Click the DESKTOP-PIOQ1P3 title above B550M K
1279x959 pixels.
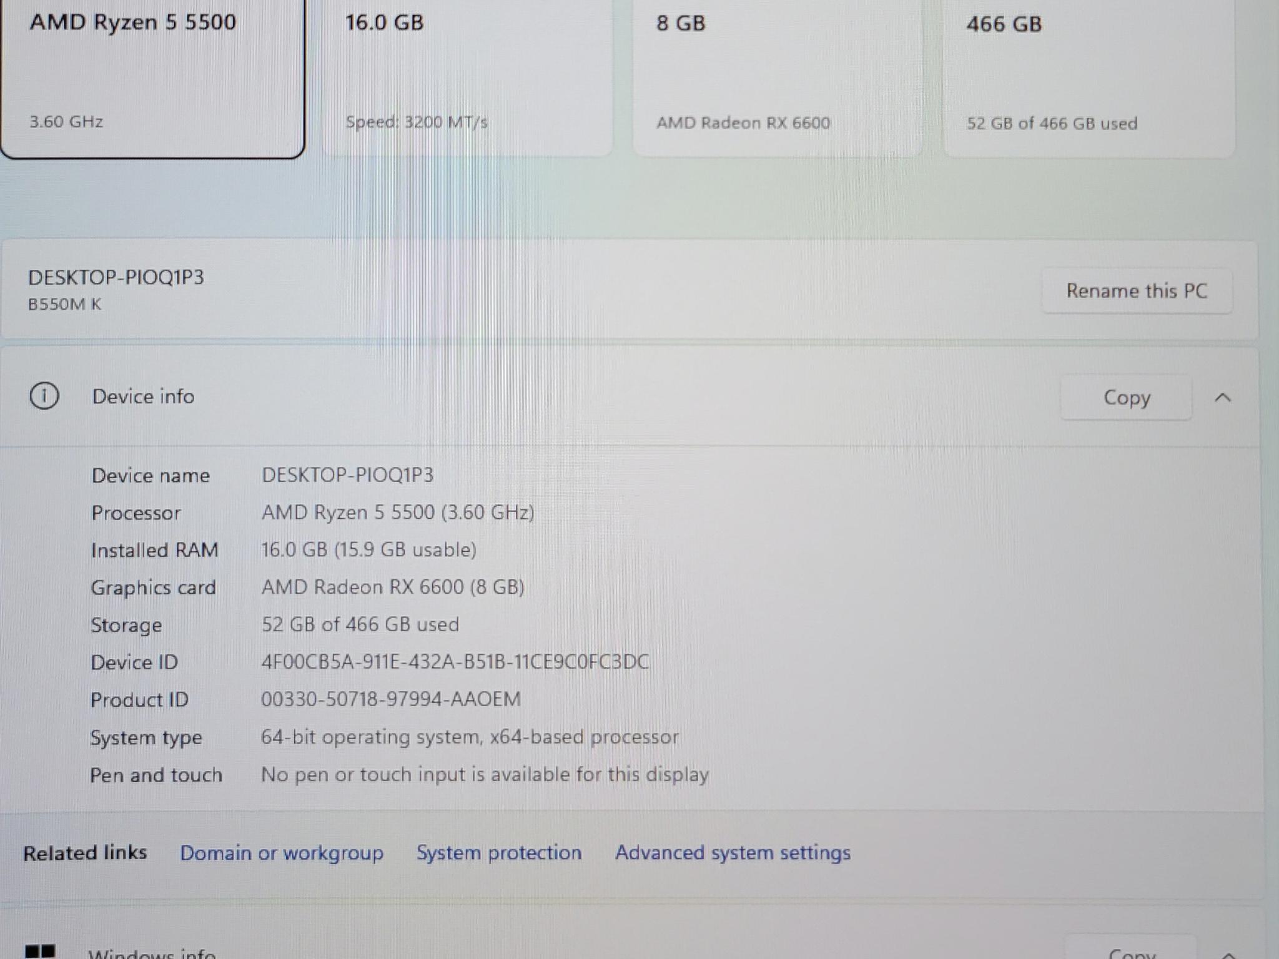coord(116,277)
